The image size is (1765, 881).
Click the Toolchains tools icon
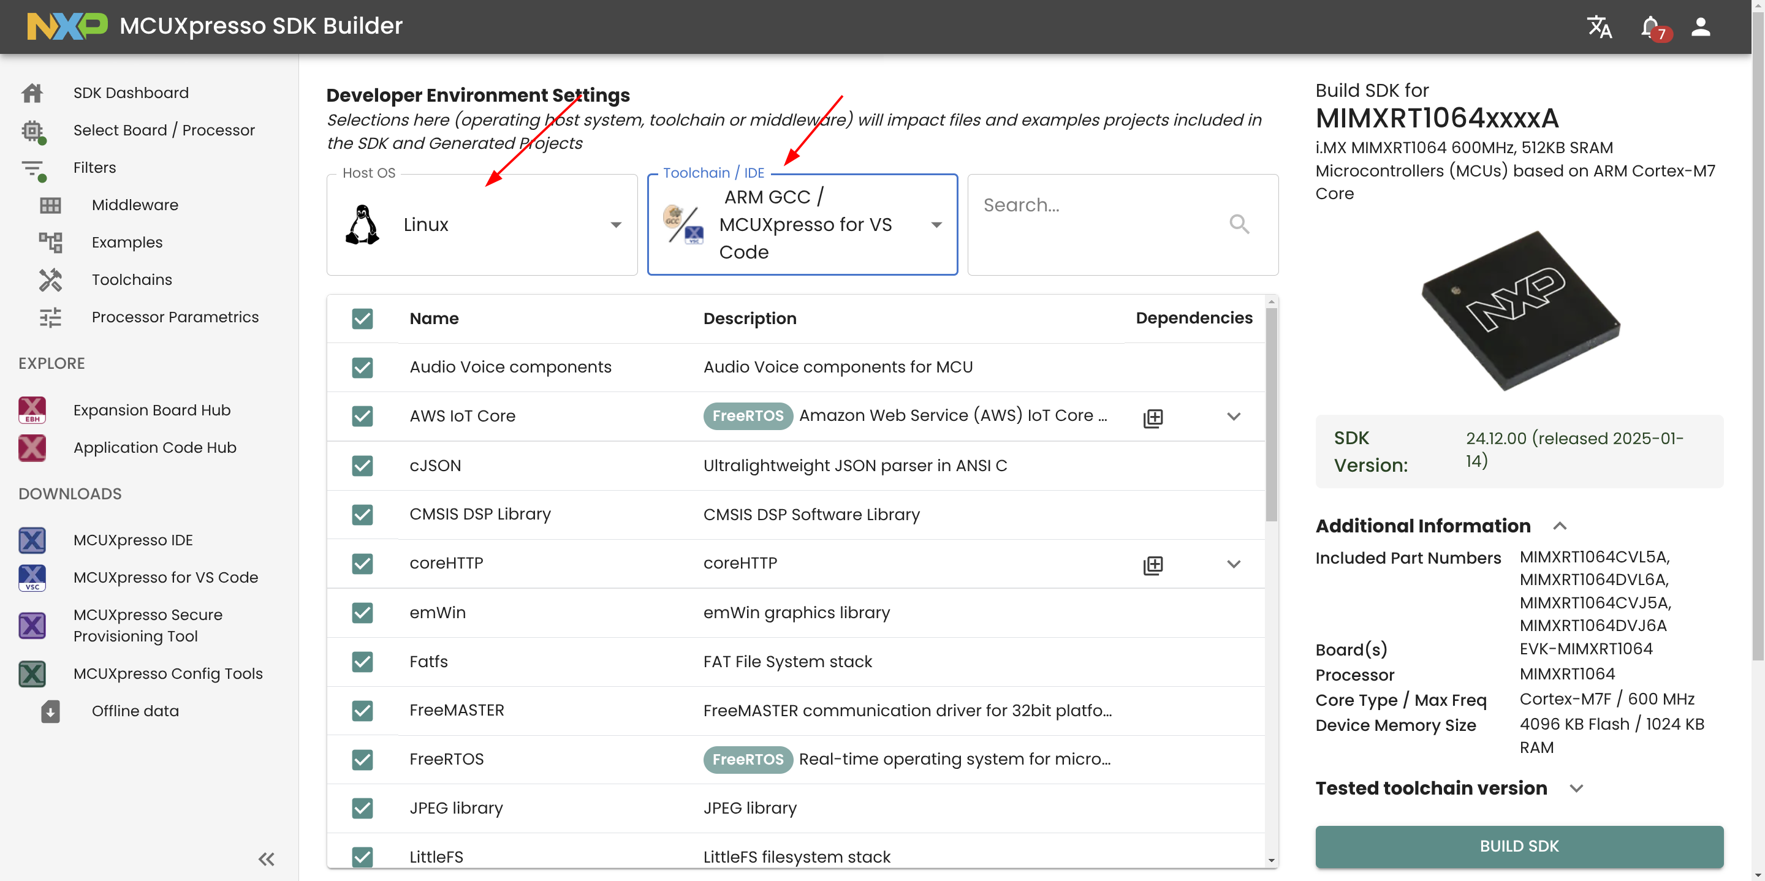[50, 279]
